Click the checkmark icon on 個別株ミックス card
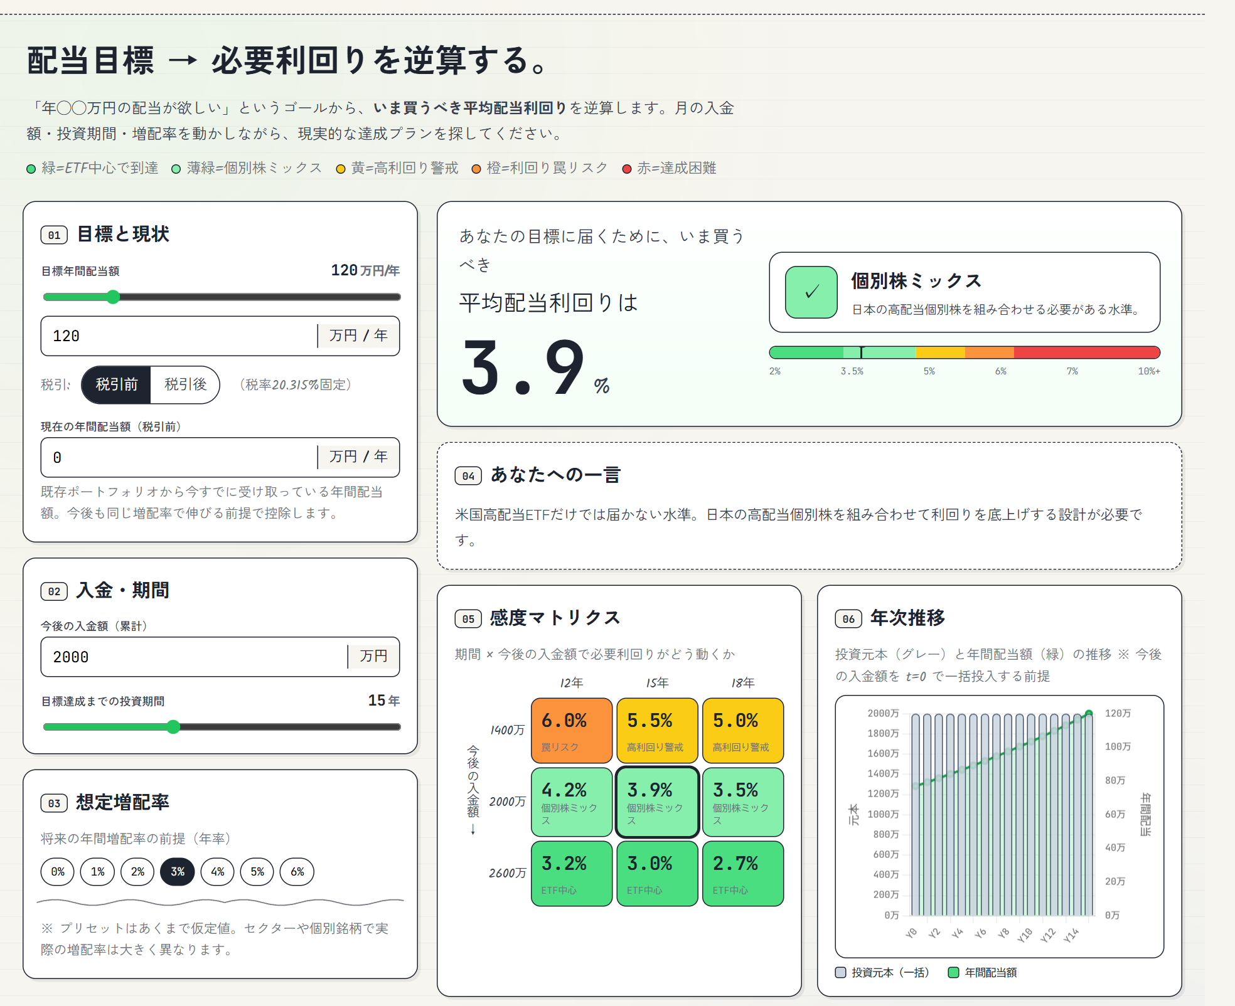Image resolution: width=1235 pixels, height=1006 pixels. point(811,292)
